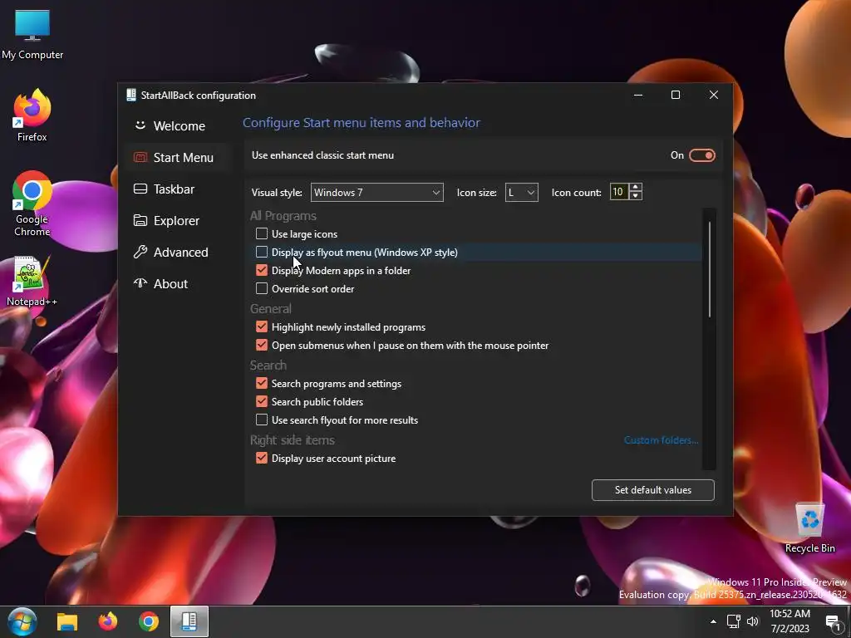851x638 pixels.
Task: Select the My Computer desktop icon
Action: 32,35
